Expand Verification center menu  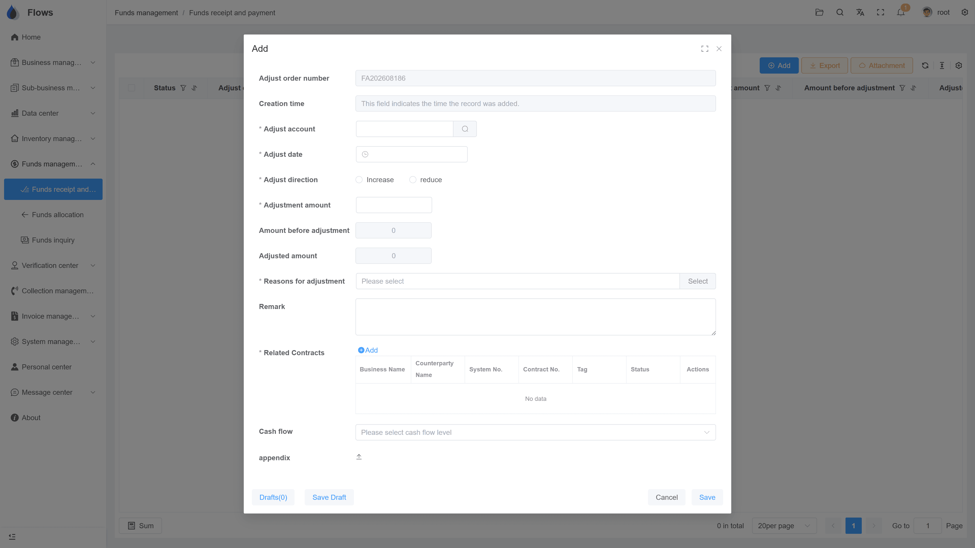click(x=53, y=265)
